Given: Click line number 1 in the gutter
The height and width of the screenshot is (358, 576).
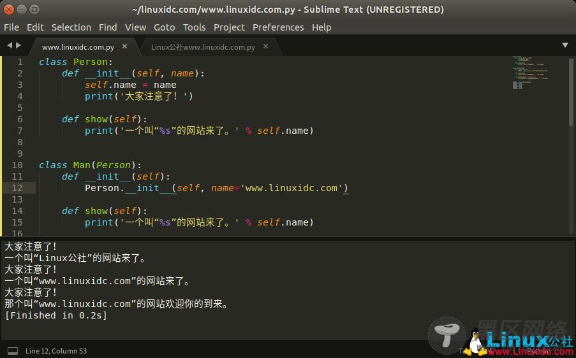Looking at the screenshot, I should [x=20, y=62].
